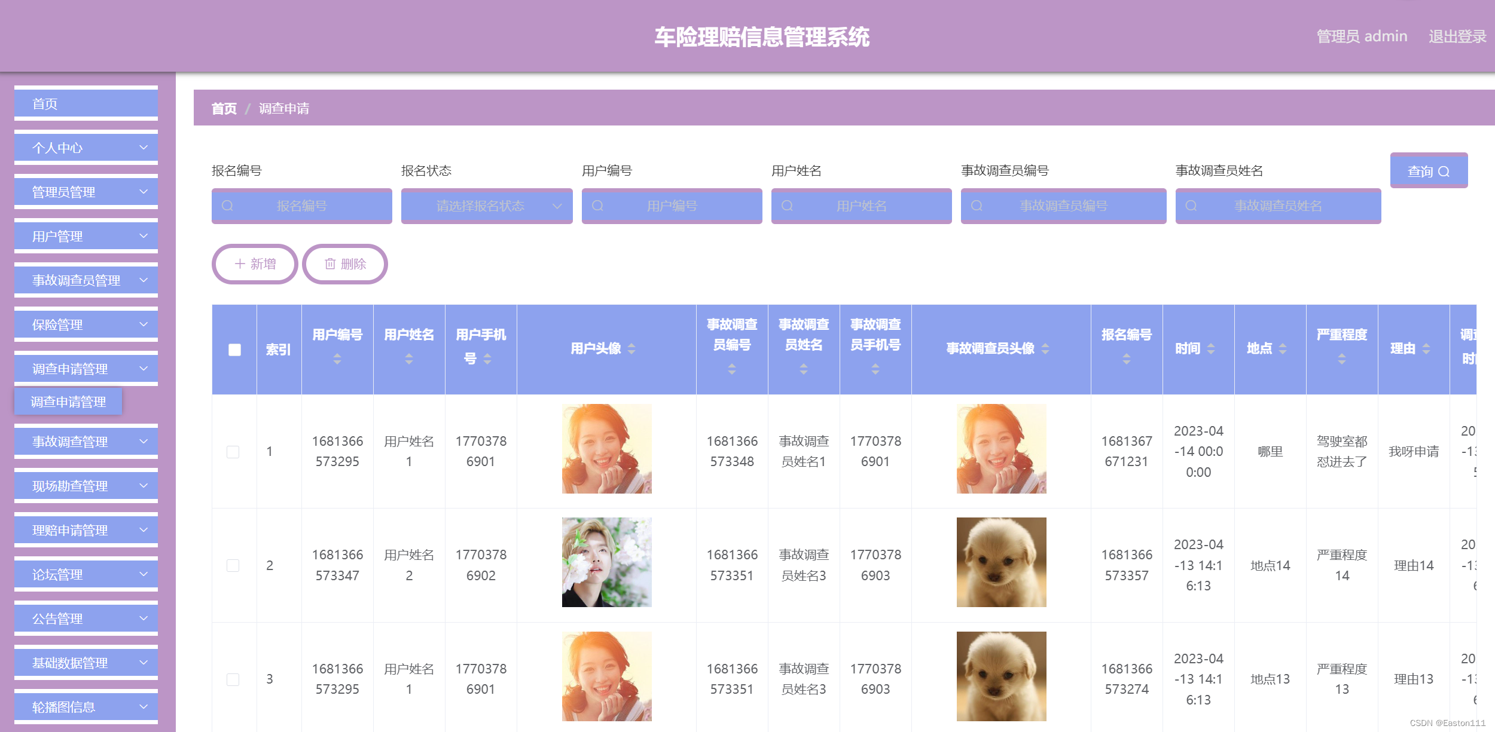Click the sort icon on 用户头像 column

(631, 348)
